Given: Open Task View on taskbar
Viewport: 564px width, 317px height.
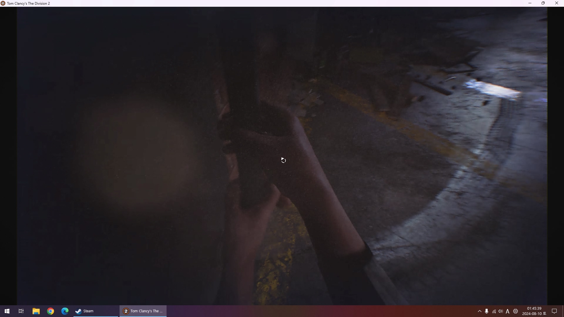Looking at the screenshot, I should 21,311.
